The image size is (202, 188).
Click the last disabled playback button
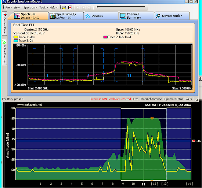tap(89, 7)
